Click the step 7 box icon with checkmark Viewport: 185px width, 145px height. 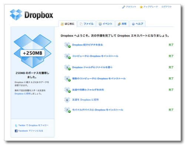click(67, 110)
